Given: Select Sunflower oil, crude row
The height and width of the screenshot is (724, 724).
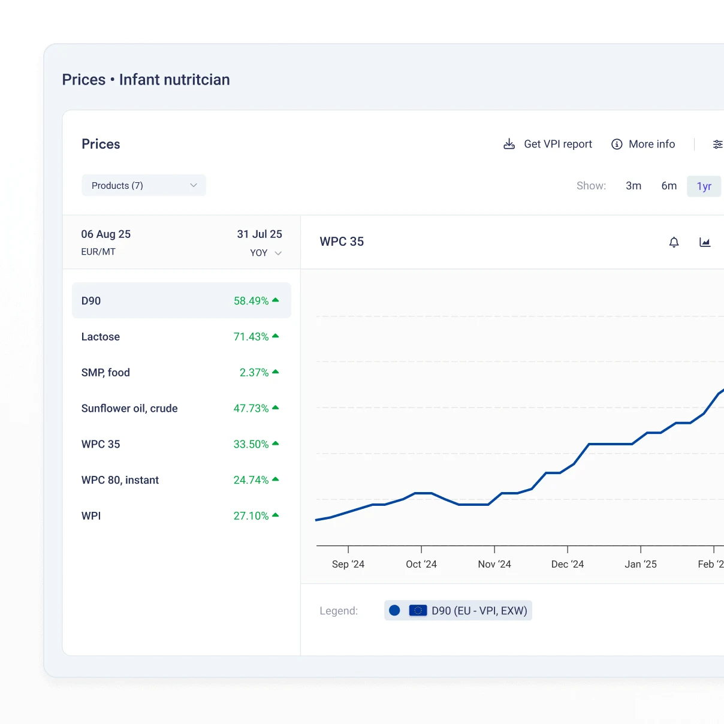Looking at the screenshot, I should pos(182,408).
